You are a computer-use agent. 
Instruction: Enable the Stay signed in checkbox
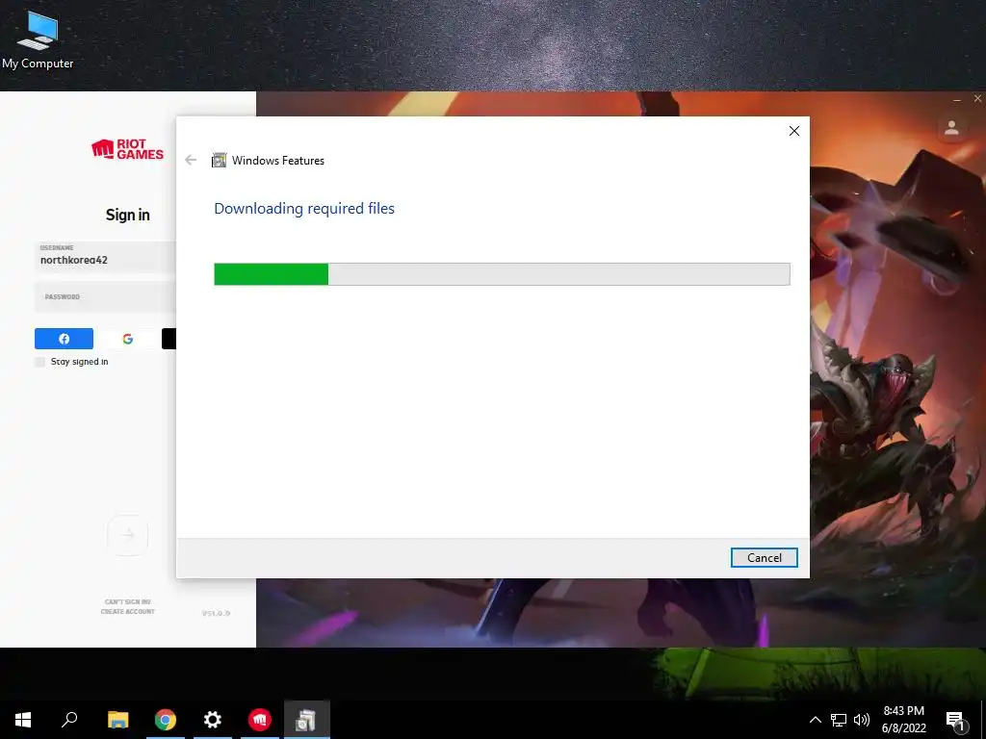click(40, 362)
